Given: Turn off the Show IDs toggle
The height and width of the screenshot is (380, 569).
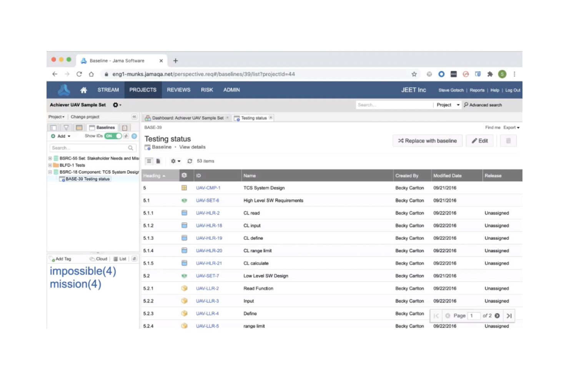Looking at the screenshot, I should tap(113, 136).
